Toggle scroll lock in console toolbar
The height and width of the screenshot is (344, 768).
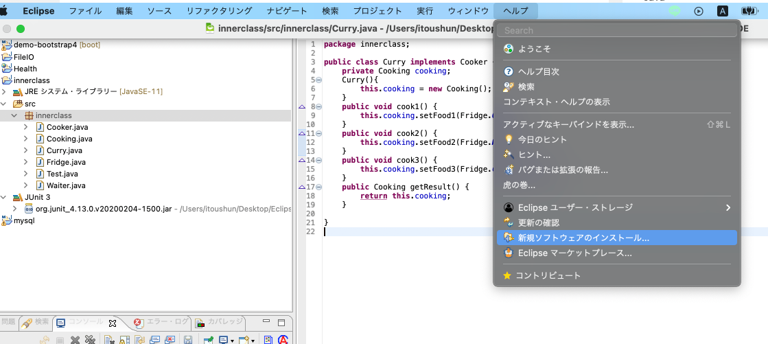click(x=124, y=340)
